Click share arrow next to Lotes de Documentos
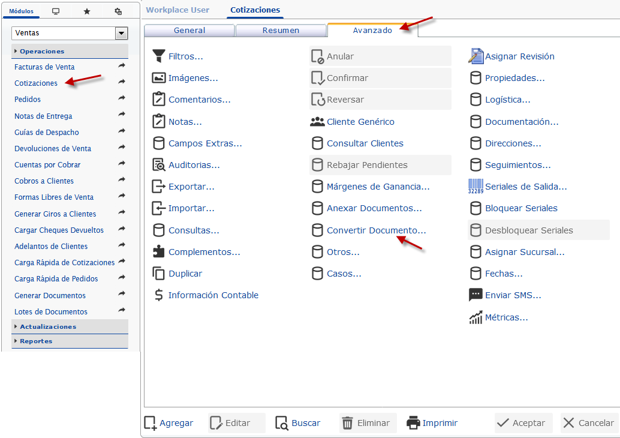Screen dimensions: 620x438 (x=122, y=310)
